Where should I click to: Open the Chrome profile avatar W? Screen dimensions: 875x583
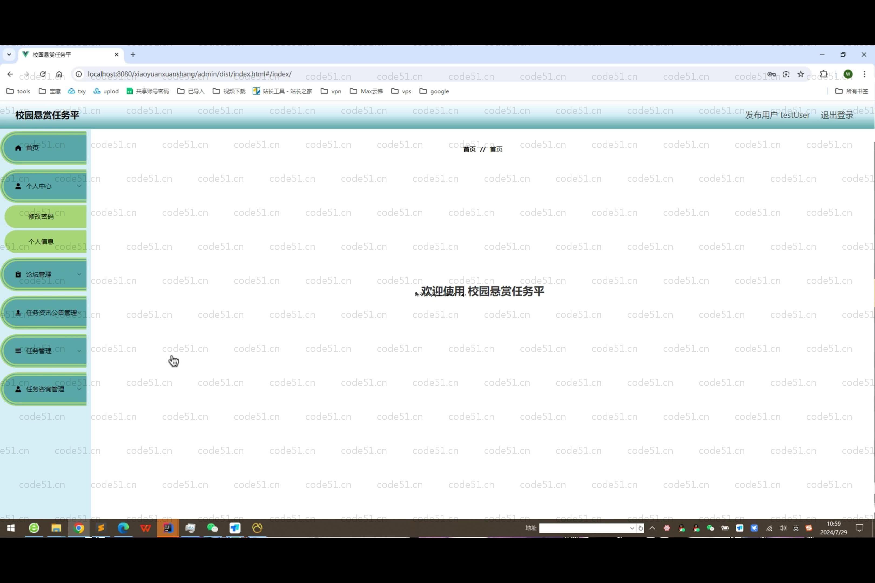[x=848, y=74]
